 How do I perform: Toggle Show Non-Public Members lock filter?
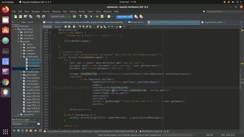click(27, 131)
